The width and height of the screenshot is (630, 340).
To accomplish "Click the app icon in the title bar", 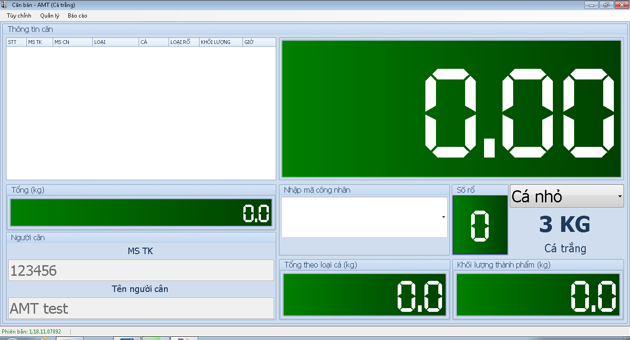I will coord(4,5).
